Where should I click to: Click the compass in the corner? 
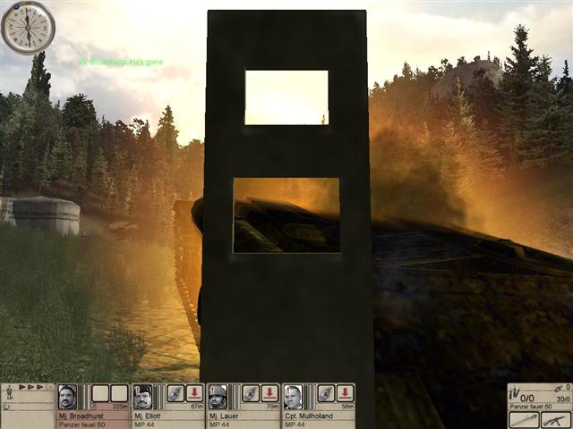[x=28, y=28]
